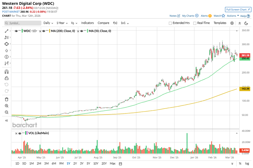The width and height of the screenshot is (253, 168).
Task: Toggle visibility of MA 50 line
Action: pyautogui.click(x=82, y=31)
